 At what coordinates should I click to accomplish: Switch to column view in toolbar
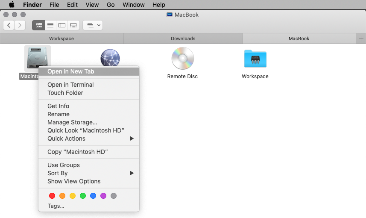[62, 25]
